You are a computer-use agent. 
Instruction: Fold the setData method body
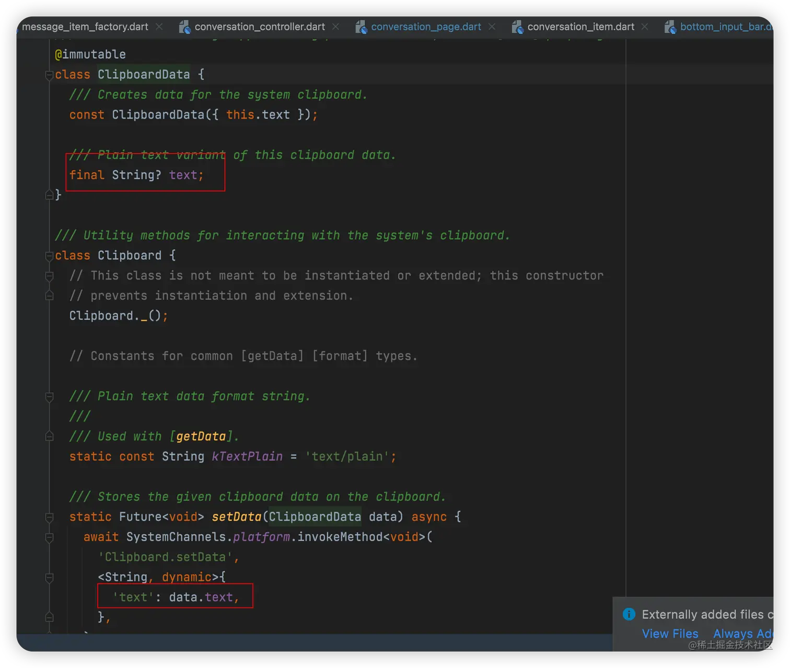click(49, 518)
